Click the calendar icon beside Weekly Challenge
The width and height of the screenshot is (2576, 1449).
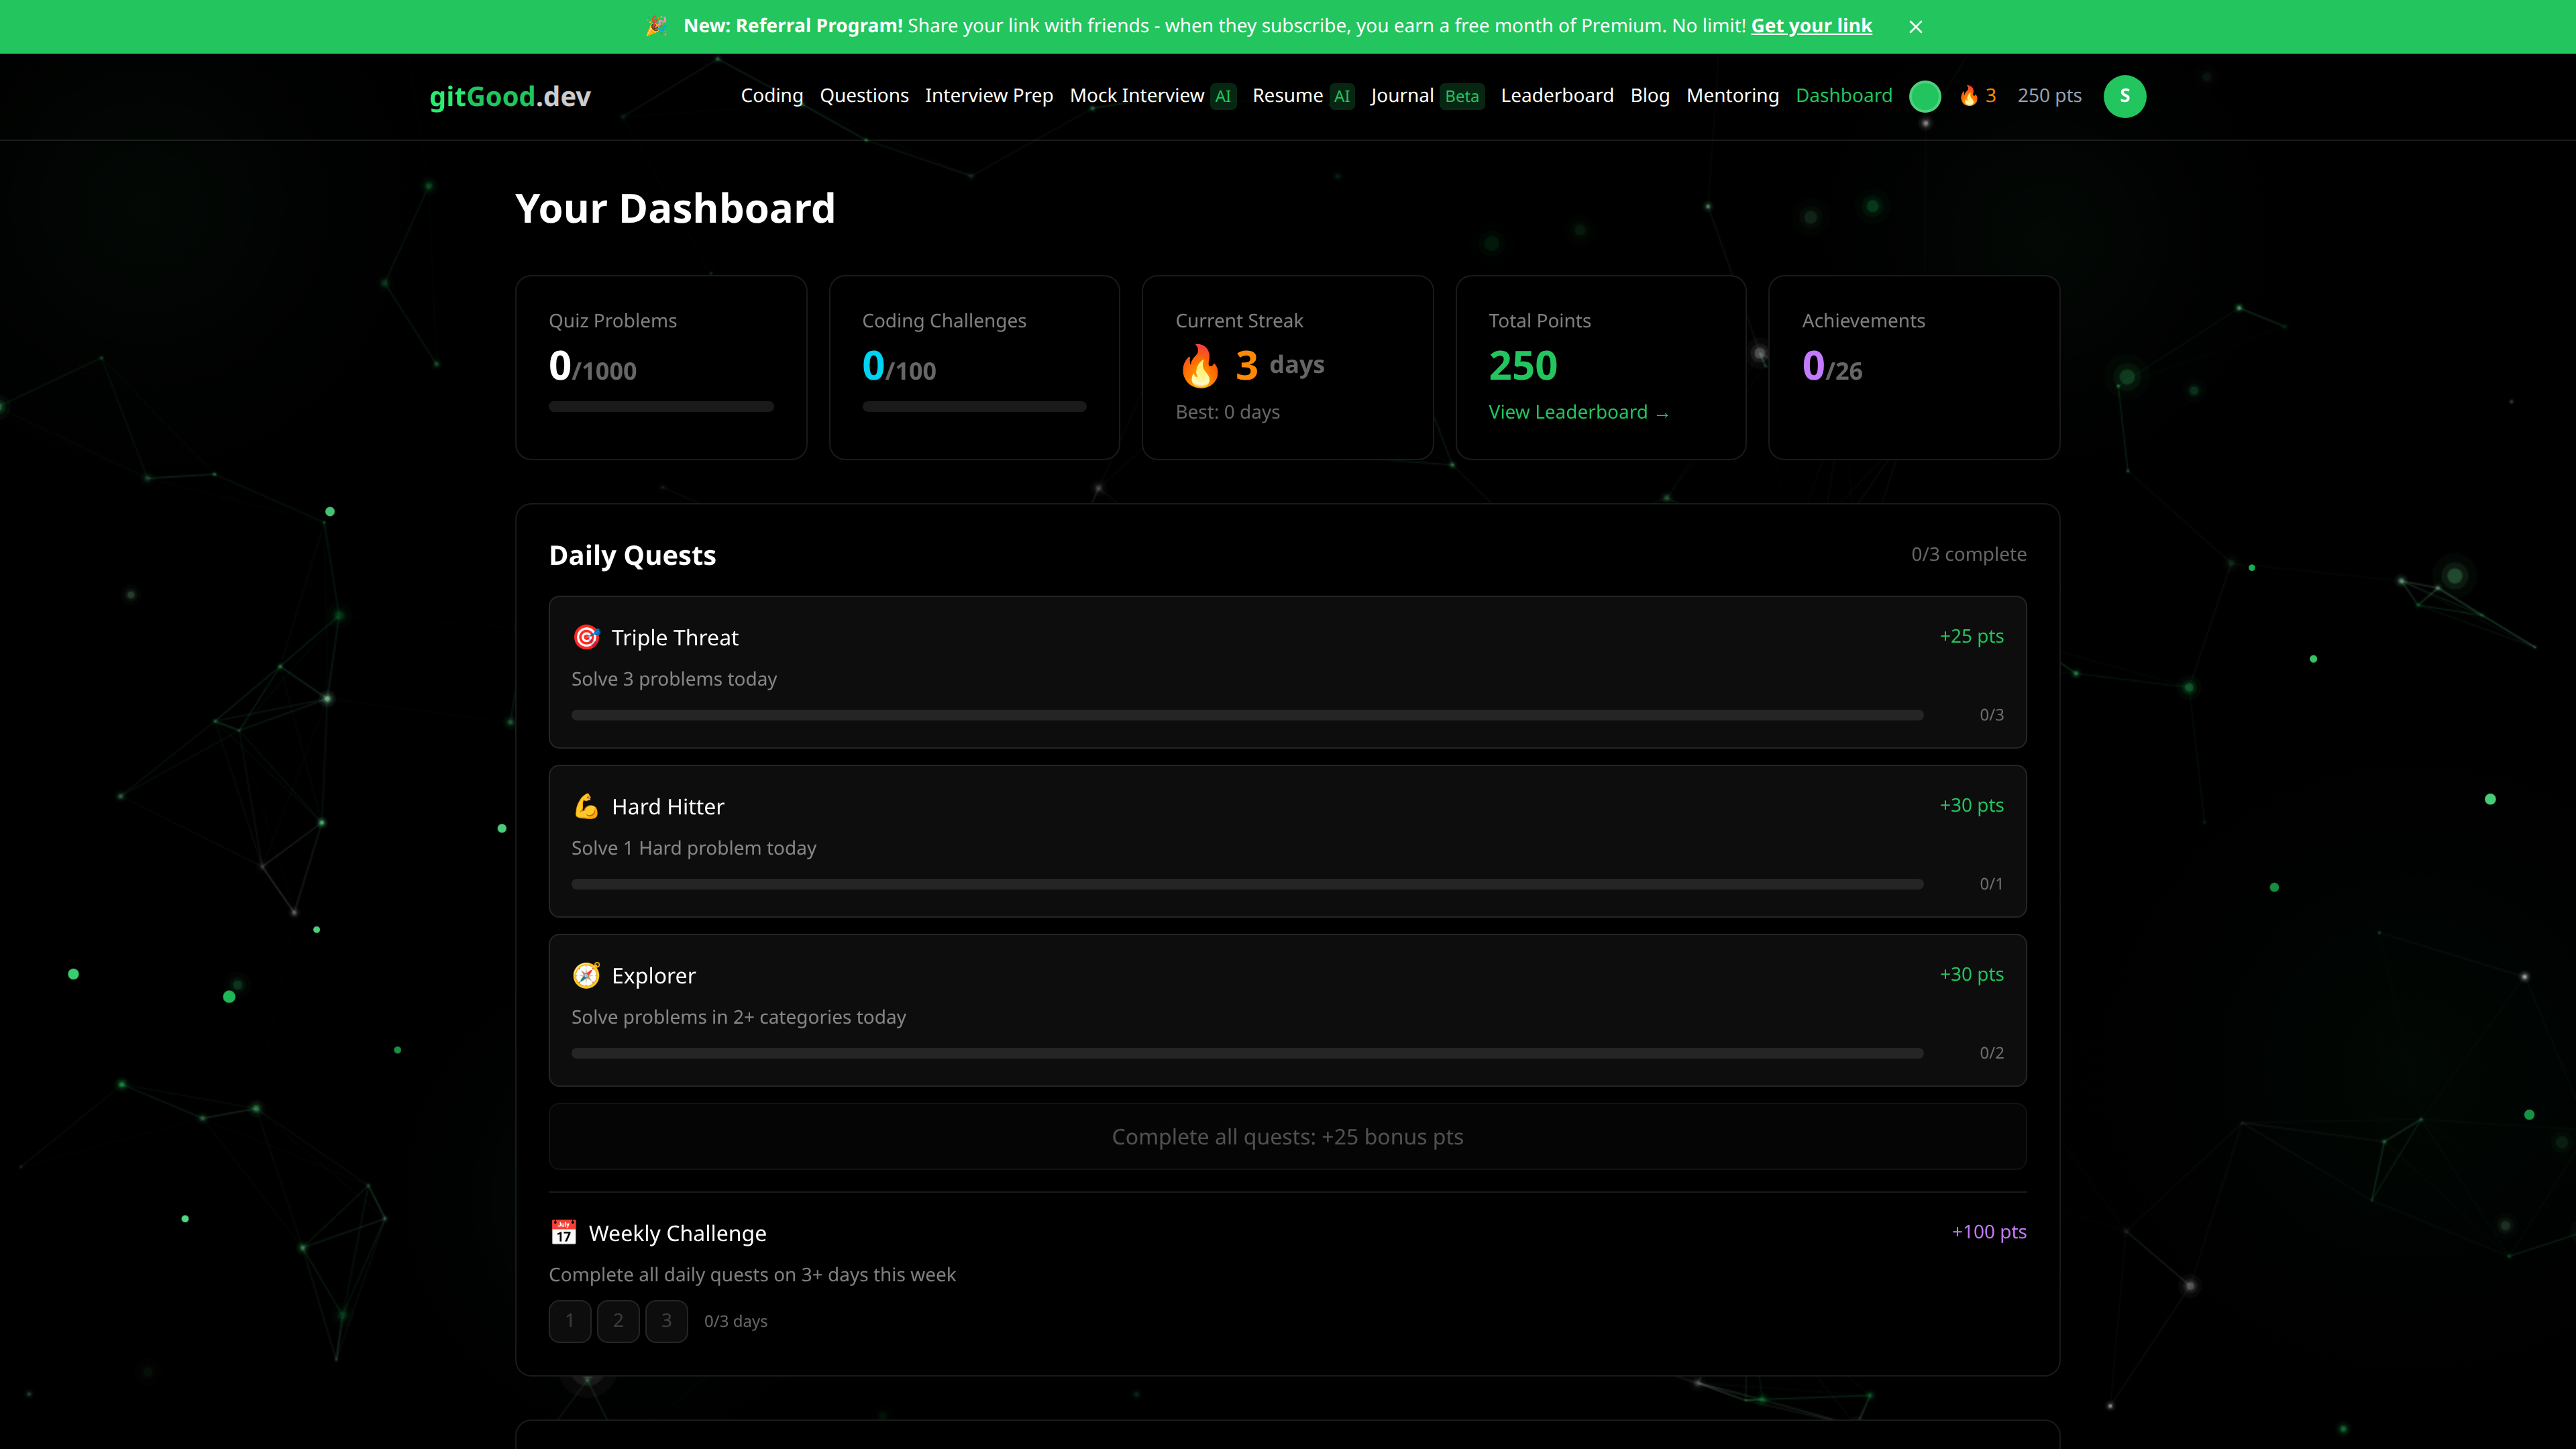(x=564, y=1232)
